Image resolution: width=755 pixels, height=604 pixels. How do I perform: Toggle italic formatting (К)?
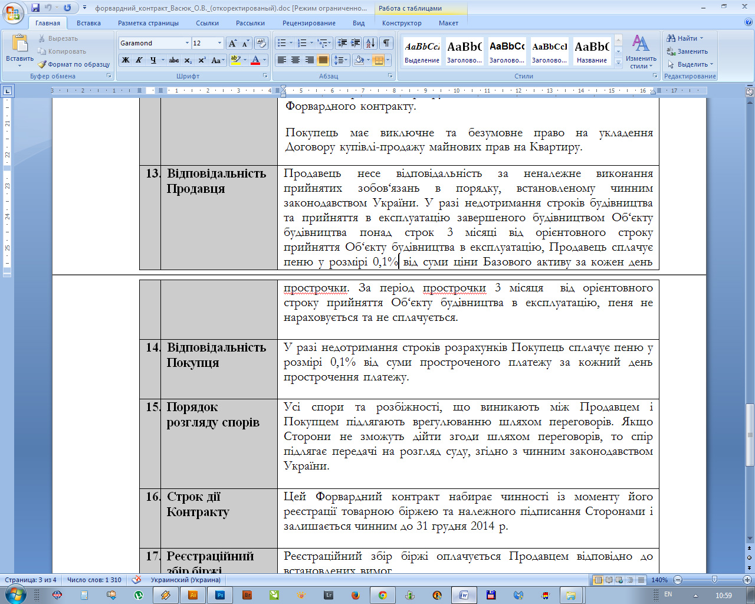[139, 60]
